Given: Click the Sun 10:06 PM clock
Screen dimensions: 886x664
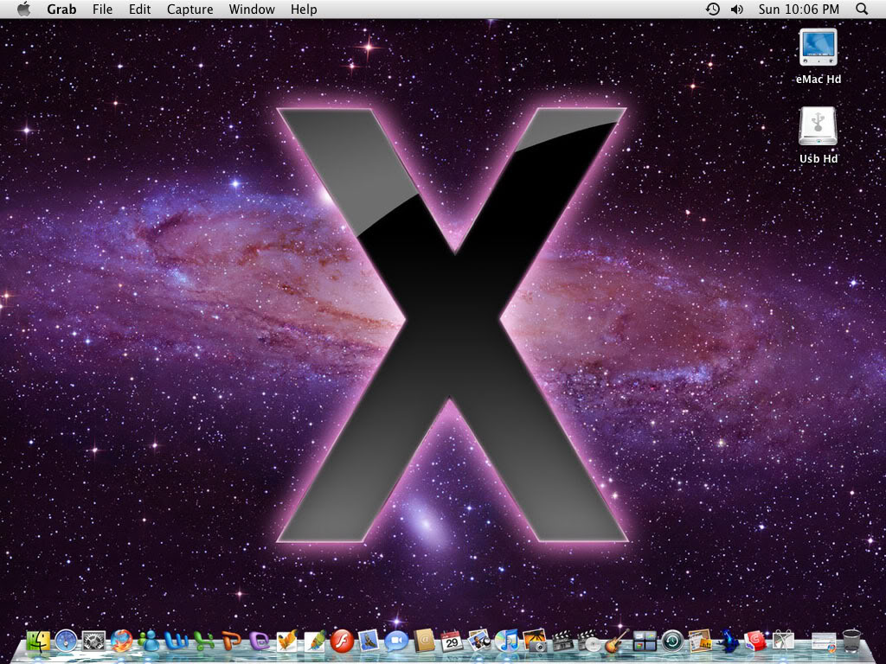Looking at the screenshot, I should pyautogui.click(x=799, y=10).
